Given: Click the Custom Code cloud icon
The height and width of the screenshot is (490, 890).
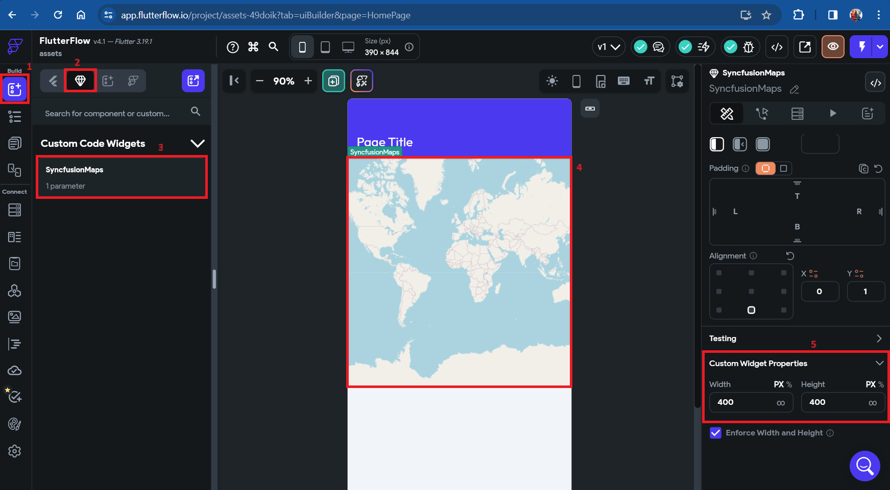Looking at the screenshot, I should coord(15,371).
